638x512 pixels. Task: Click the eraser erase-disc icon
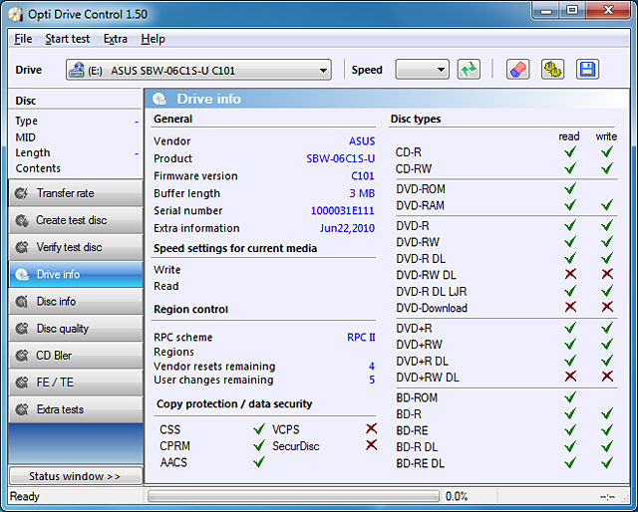517,69
